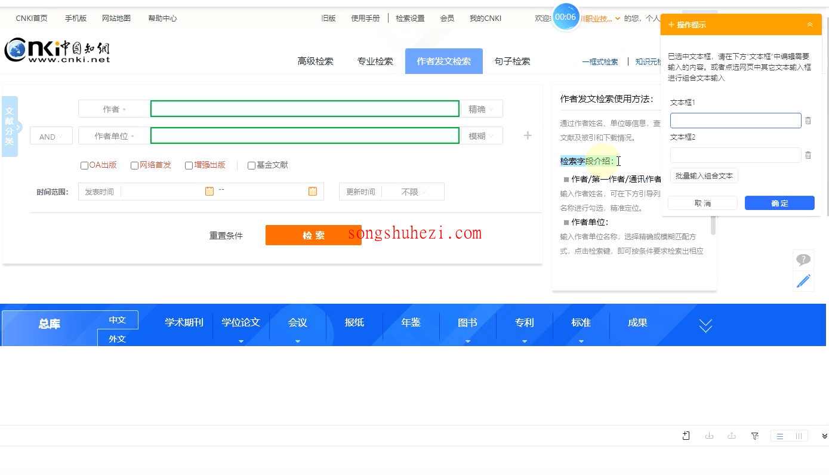
Task: Open 帮助中心 link
Action: pyautogui.click(x=162, y=18)
